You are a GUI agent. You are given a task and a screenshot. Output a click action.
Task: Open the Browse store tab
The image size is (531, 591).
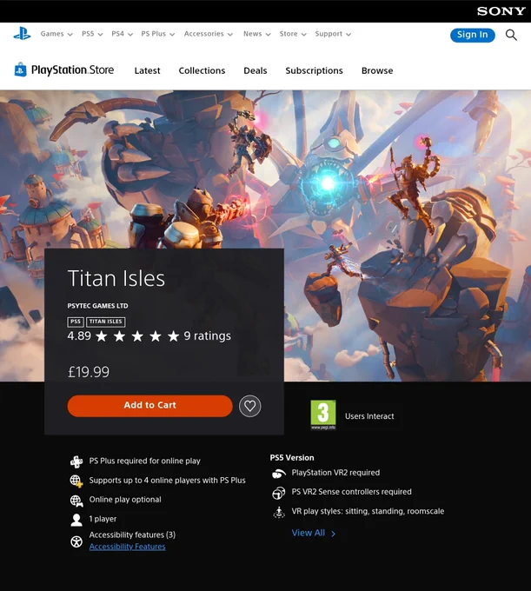(377, 70)
